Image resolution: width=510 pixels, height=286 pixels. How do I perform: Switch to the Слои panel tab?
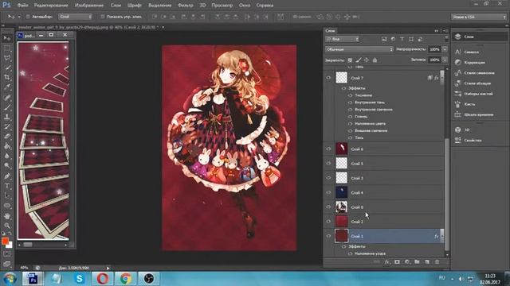[x=330, y=31]
